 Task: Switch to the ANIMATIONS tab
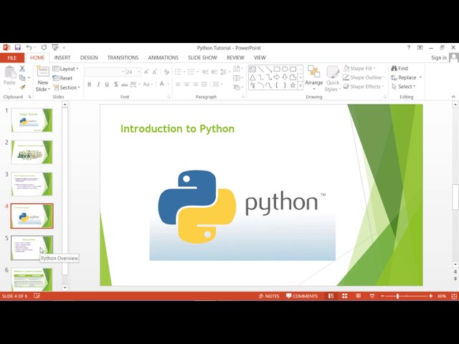click(163, 57)
